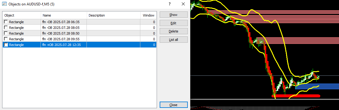Click the question mark help icon
Image resolution: width=339 pixels, height=110 pixels.
tap(170, 4)
